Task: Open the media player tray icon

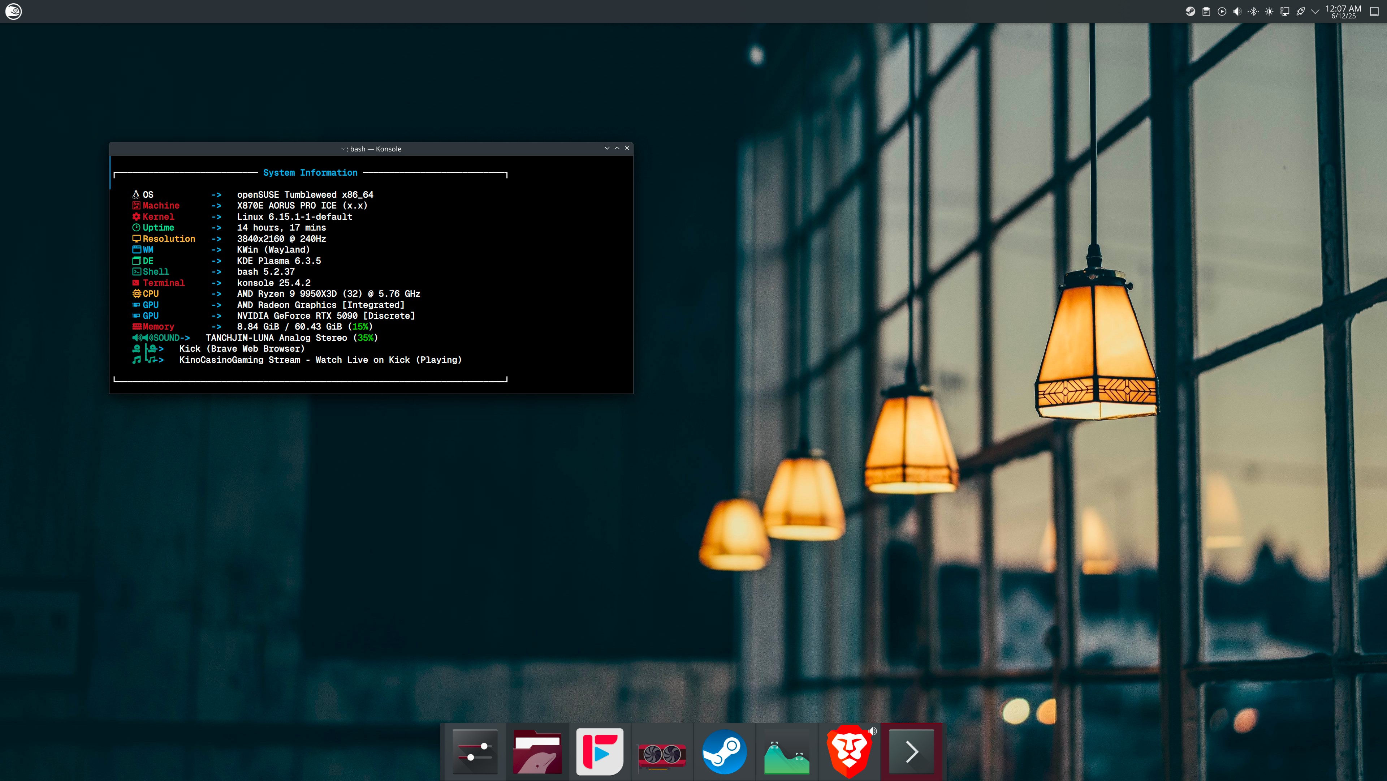Action: (1222, 11)
